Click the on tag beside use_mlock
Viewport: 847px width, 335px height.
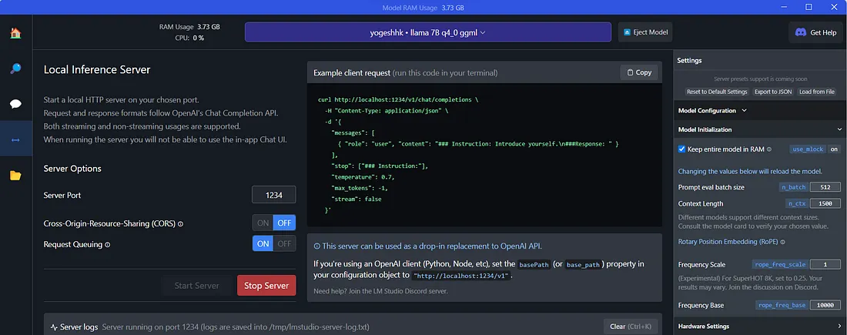[x=834, y=149]
